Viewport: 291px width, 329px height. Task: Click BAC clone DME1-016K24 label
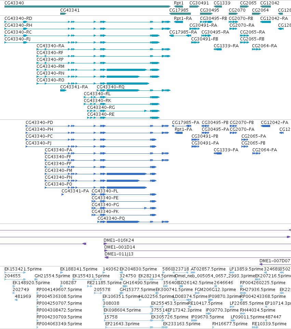(119, 240)
